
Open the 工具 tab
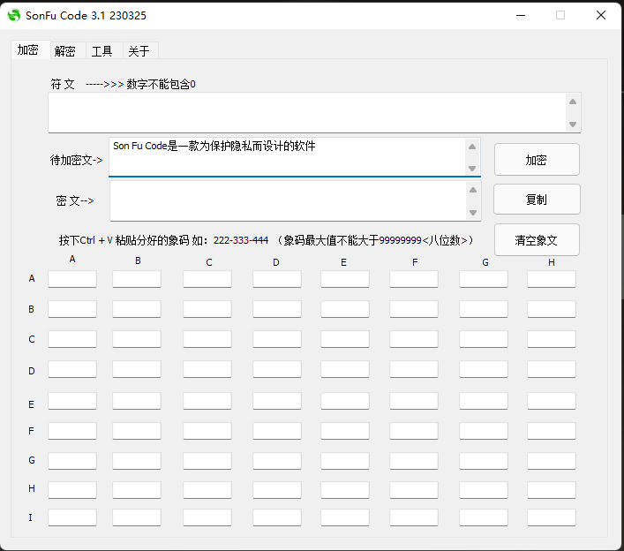click(102, 51)
